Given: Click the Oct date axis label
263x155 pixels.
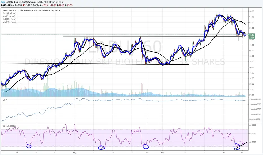Looking at the screenshot, I should pyautogui.click(x=242, y=152).
